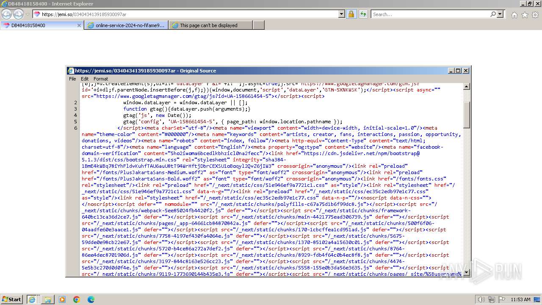Open the address bar dropdown arrow

point(342,14)
